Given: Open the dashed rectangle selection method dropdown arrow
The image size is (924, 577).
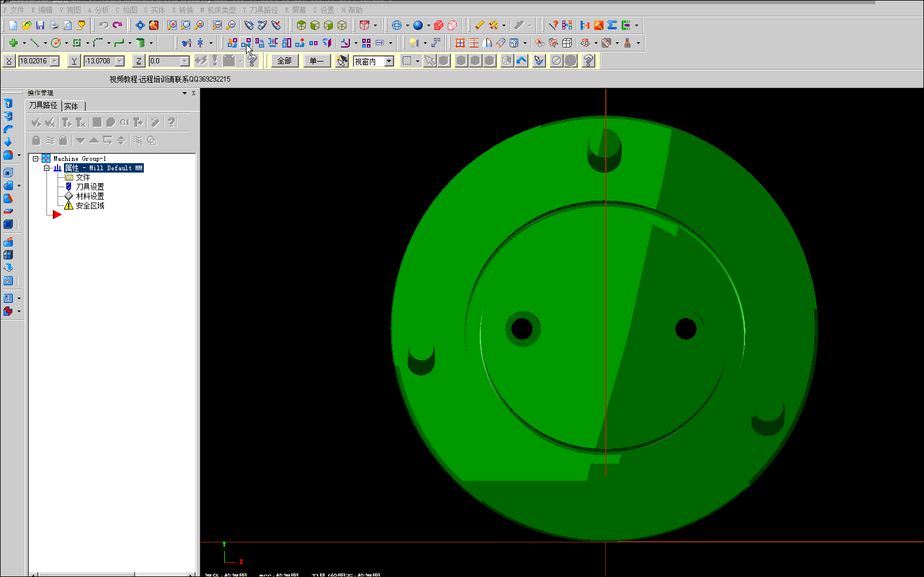Looking at the screenshot, I should click(417, 61).
